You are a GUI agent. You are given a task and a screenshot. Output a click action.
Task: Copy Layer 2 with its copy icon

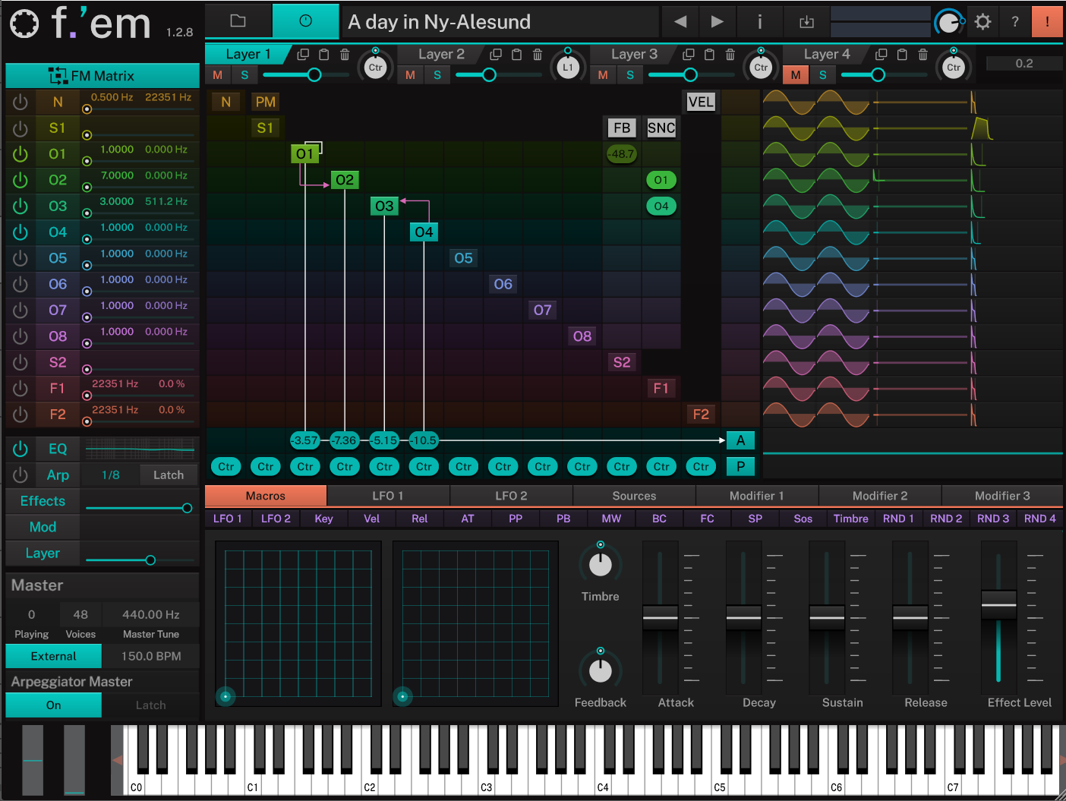[x=496, y=54]
